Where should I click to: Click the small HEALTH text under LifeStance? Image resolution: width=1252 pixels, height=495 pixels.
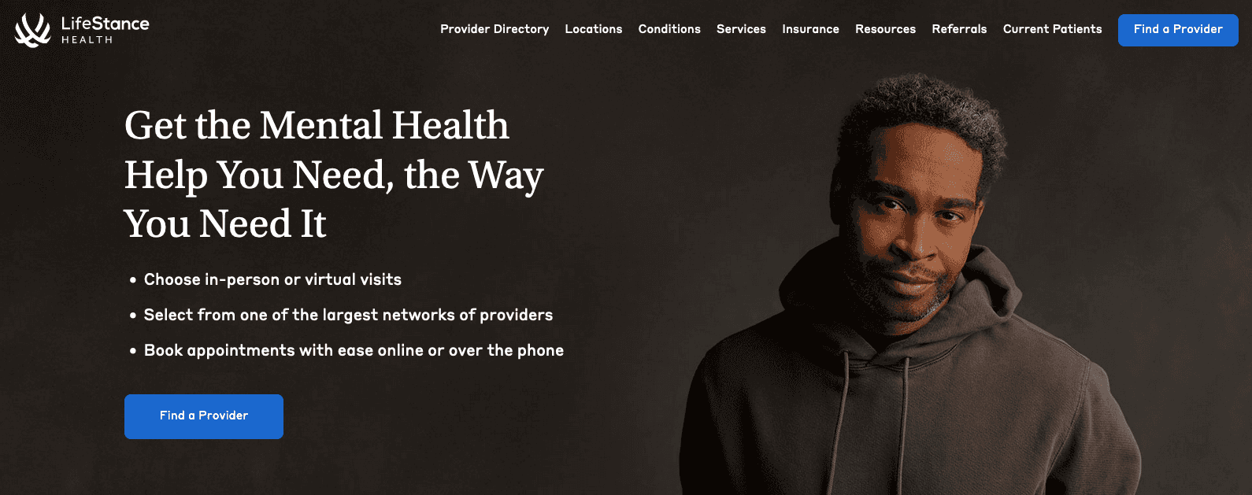[x=87, y=40]
